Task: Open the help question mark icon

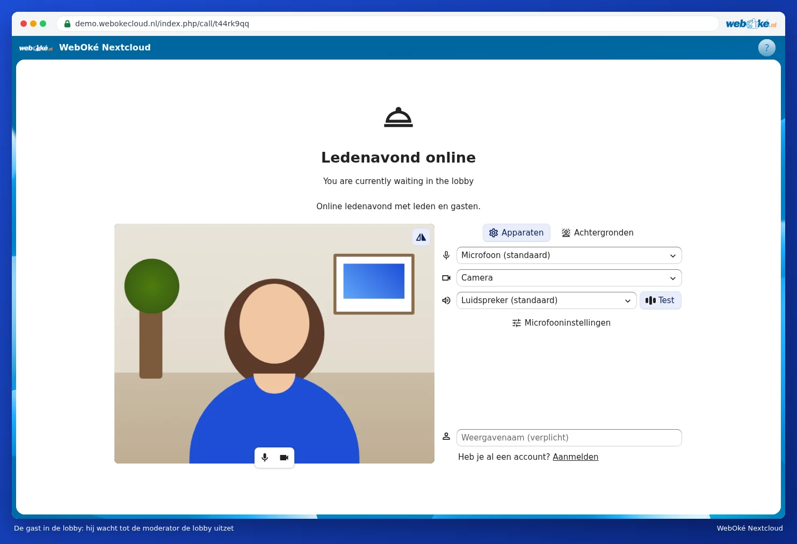Action: (x=767, y=48)
